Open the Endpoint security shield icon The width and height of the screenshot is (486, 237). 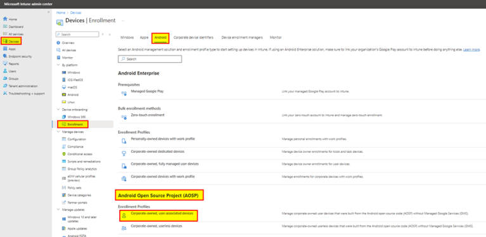click(5, 56)
